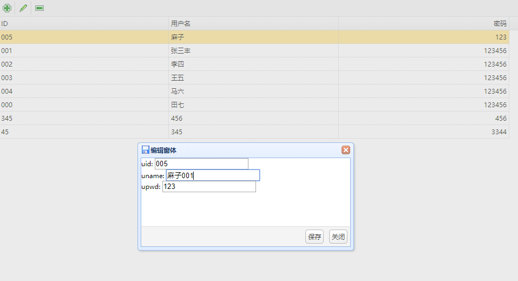This screenshot has height=281, width=518.
Task: Select the row with ID 000
Action: coord(254,105)
